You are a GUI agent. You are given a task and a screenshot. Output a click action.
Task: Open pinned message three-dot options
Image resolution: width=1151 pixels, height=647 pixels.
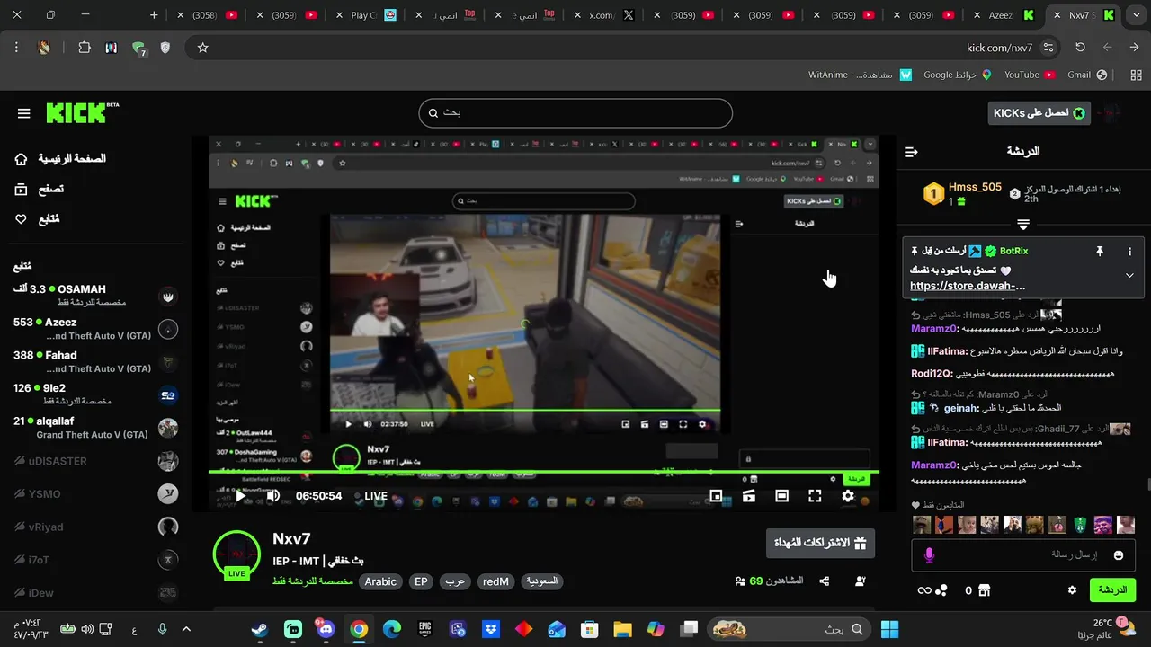[x=1129, y=252]
